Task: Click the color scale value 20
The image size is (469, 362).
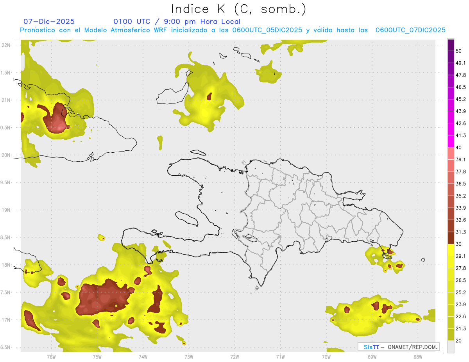Action: [458, 341]
